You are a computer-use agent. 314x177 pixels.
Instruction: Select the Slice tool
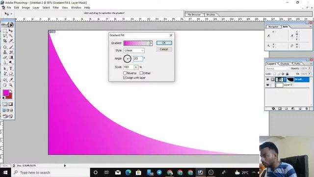tap(11, 41)
